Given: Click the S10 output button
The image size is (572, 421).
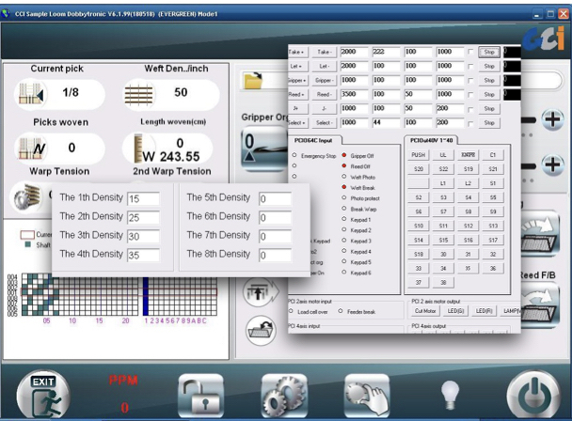Looking at the screenshot, I should click(x=418, y=226).
